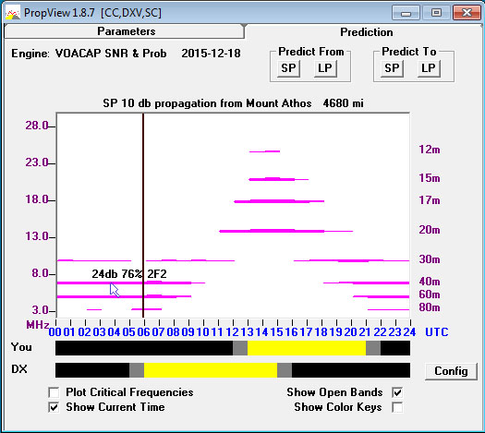Click the 12m band label

click(430, 150)
